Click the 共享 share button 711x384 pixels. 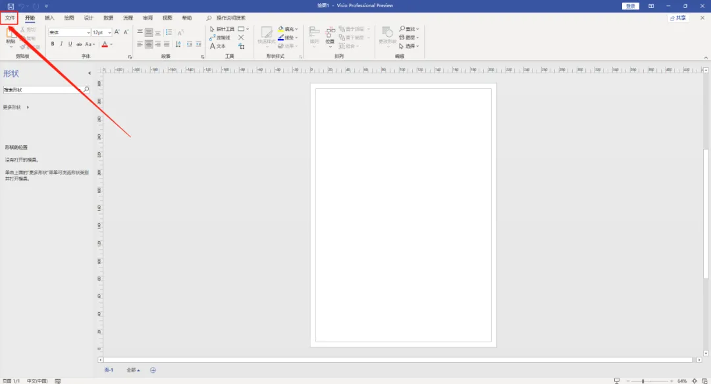[x=678, y=18]
